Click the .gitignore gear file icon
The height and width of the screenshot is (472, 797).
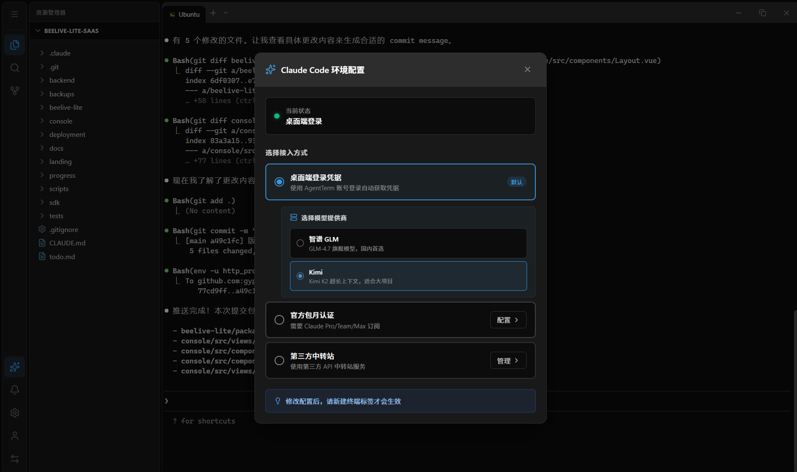[x=42, y=229]
